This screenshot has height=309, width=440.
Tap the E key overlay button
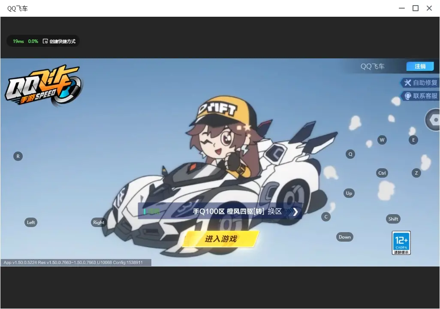(413, 140)
